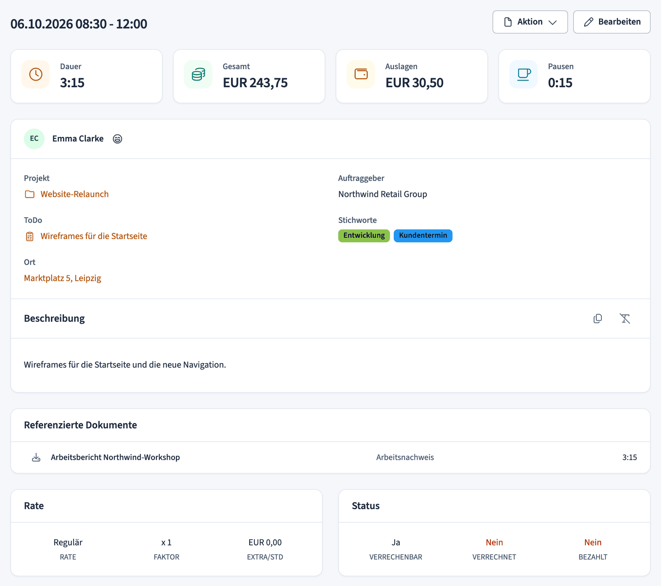661x586 pixels.
Task: Click Nein above Bezahlt status
Action: tap(593, 543)
